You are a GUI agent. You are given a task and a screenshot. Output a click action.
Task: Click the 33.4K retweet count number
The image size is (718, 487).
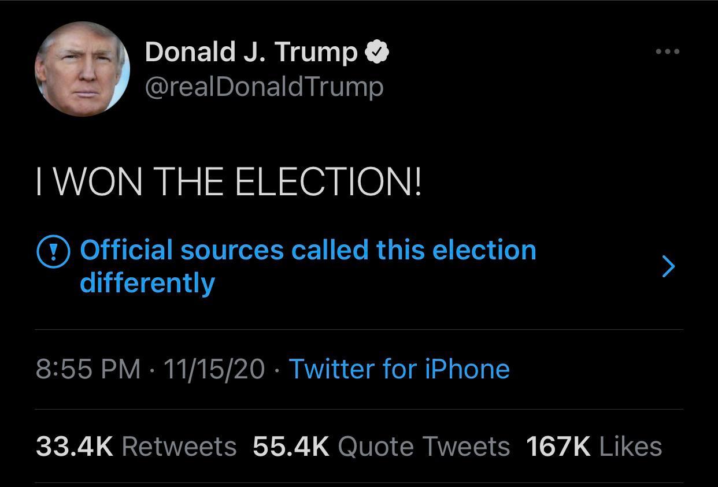pos(75,447)
